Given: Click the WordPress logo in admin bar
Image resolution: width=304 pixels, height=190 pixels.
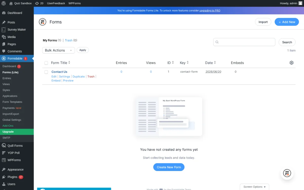Looking at the screenshot, I should pyautogui.click(x=4, y=3).
